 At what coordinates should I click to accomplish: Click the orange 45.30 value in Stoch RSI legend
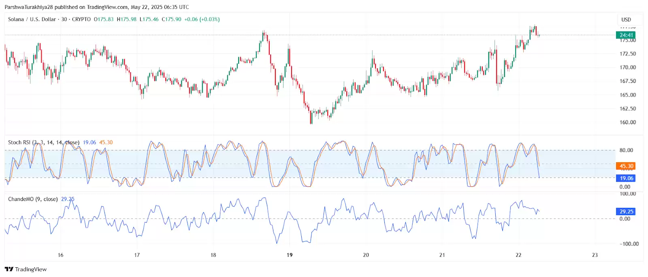(106, 142)
